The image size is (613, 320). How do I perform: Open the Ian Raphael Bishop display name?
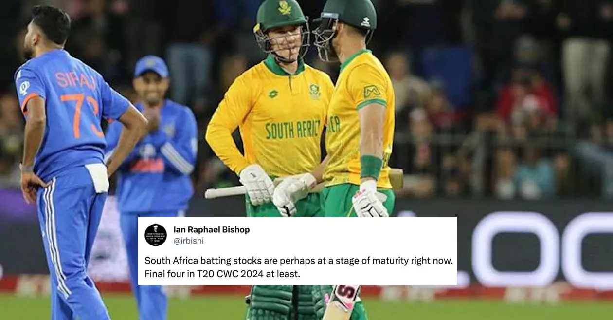pos(212,230)
